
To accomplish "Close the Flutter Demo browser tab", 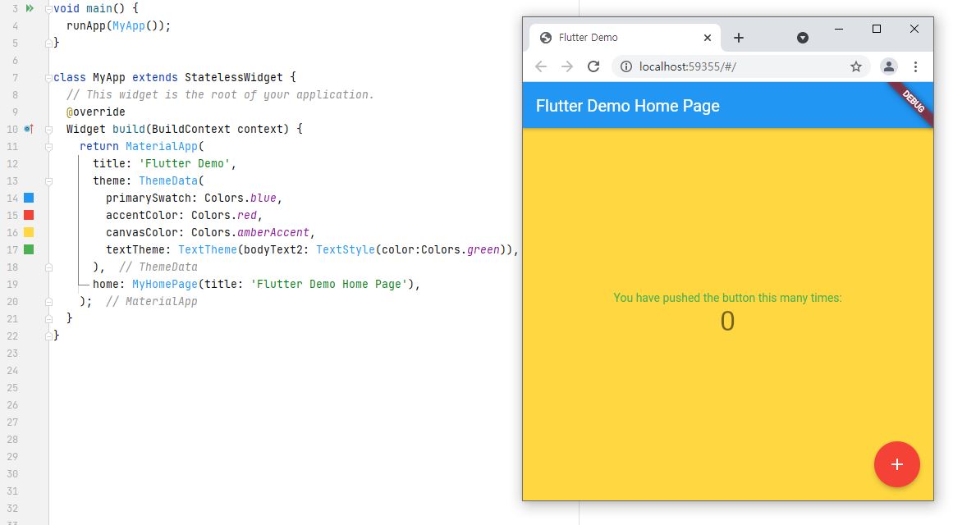I will pyautogui.click(x=708, y=38).
